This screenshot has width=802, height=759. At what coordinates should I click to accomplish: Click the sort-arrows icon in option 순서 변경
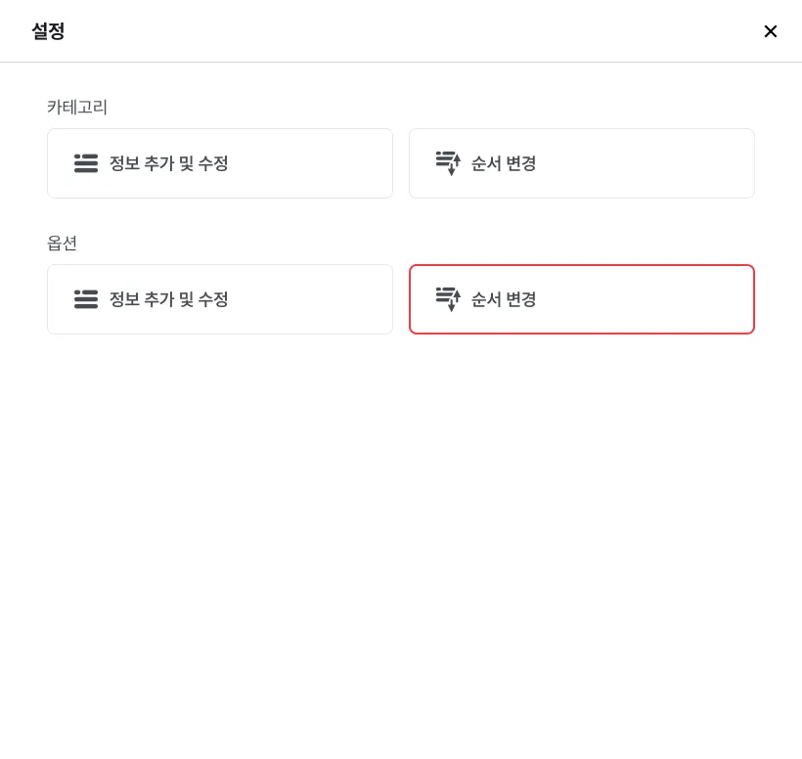(x=448, y=299)
